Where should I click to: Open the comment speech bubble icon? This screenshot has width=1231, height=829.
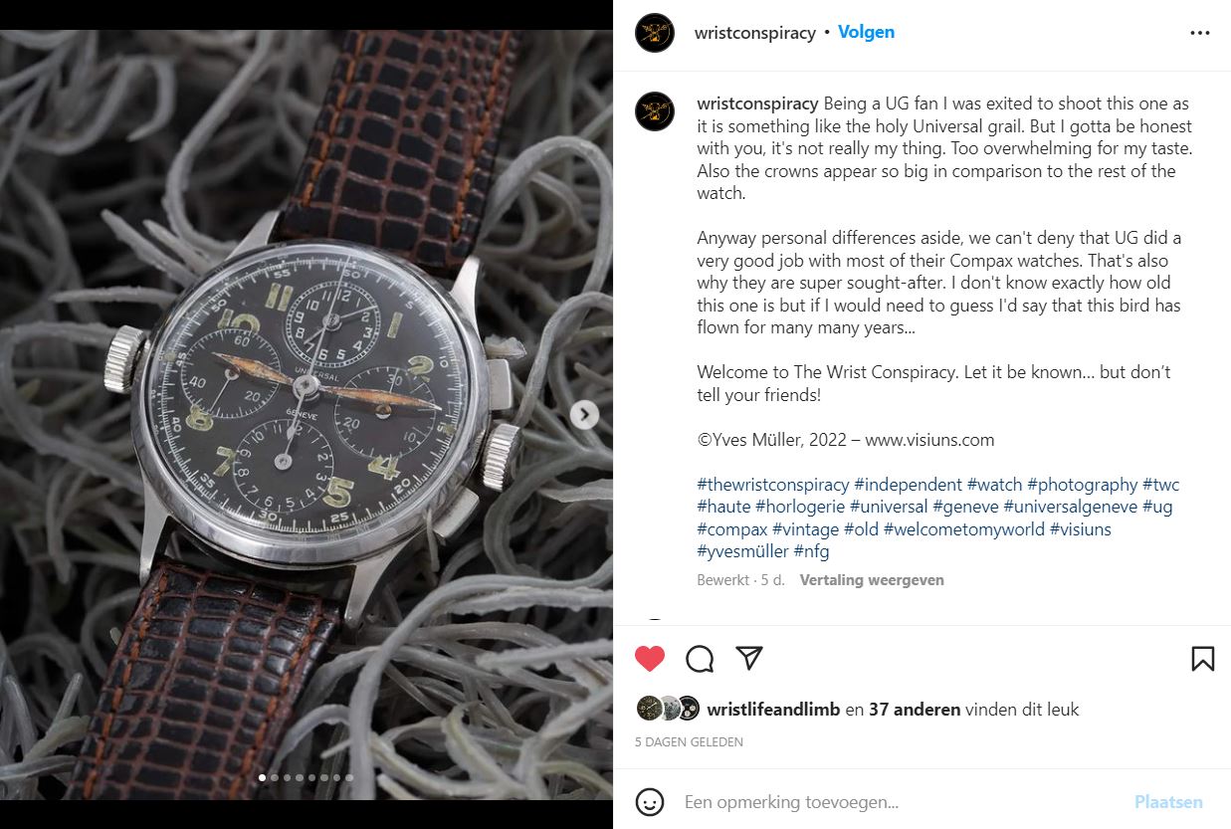pyautogui.click(x=700, y=659)
